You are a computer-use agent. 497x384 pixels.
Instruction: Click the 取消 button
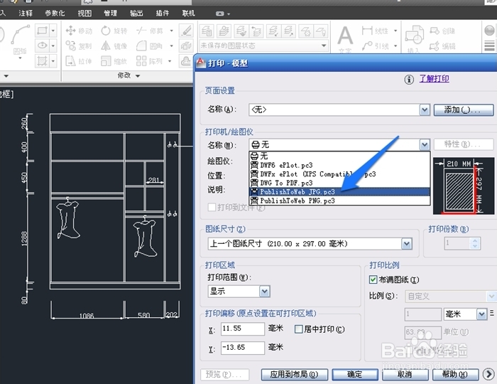(x=405, y=375)
